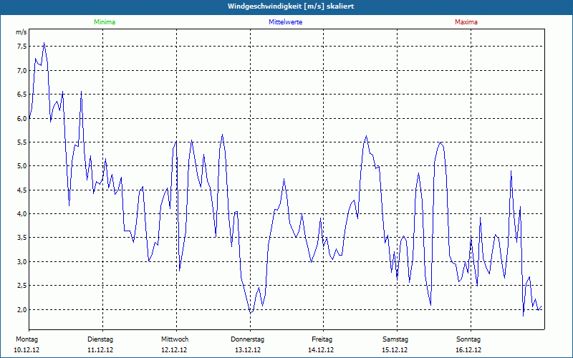This screenshot has height=358, width=573.
Task: Click the chart title Windgeschwindigkeit [m/s] skaliert
Action: [x=291, y=6]
